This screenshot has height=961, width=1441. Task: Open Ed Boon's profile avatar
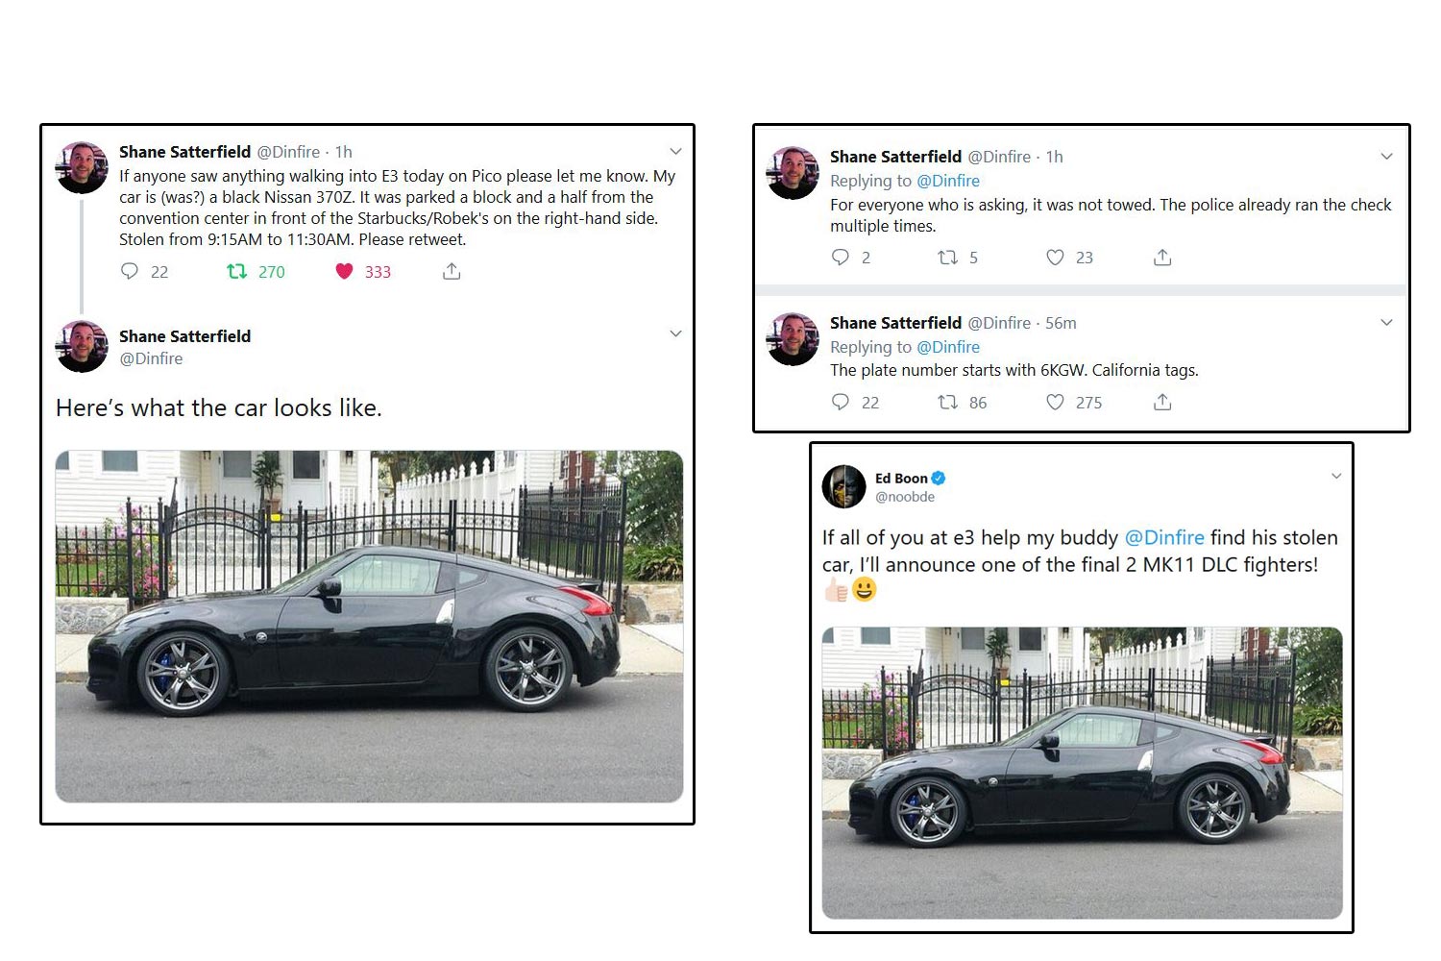tap(844, 486)
